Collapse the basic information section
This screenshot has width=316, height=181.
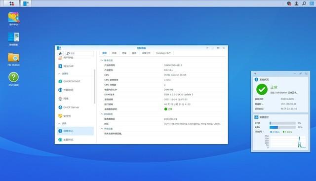tap(102, 60)
